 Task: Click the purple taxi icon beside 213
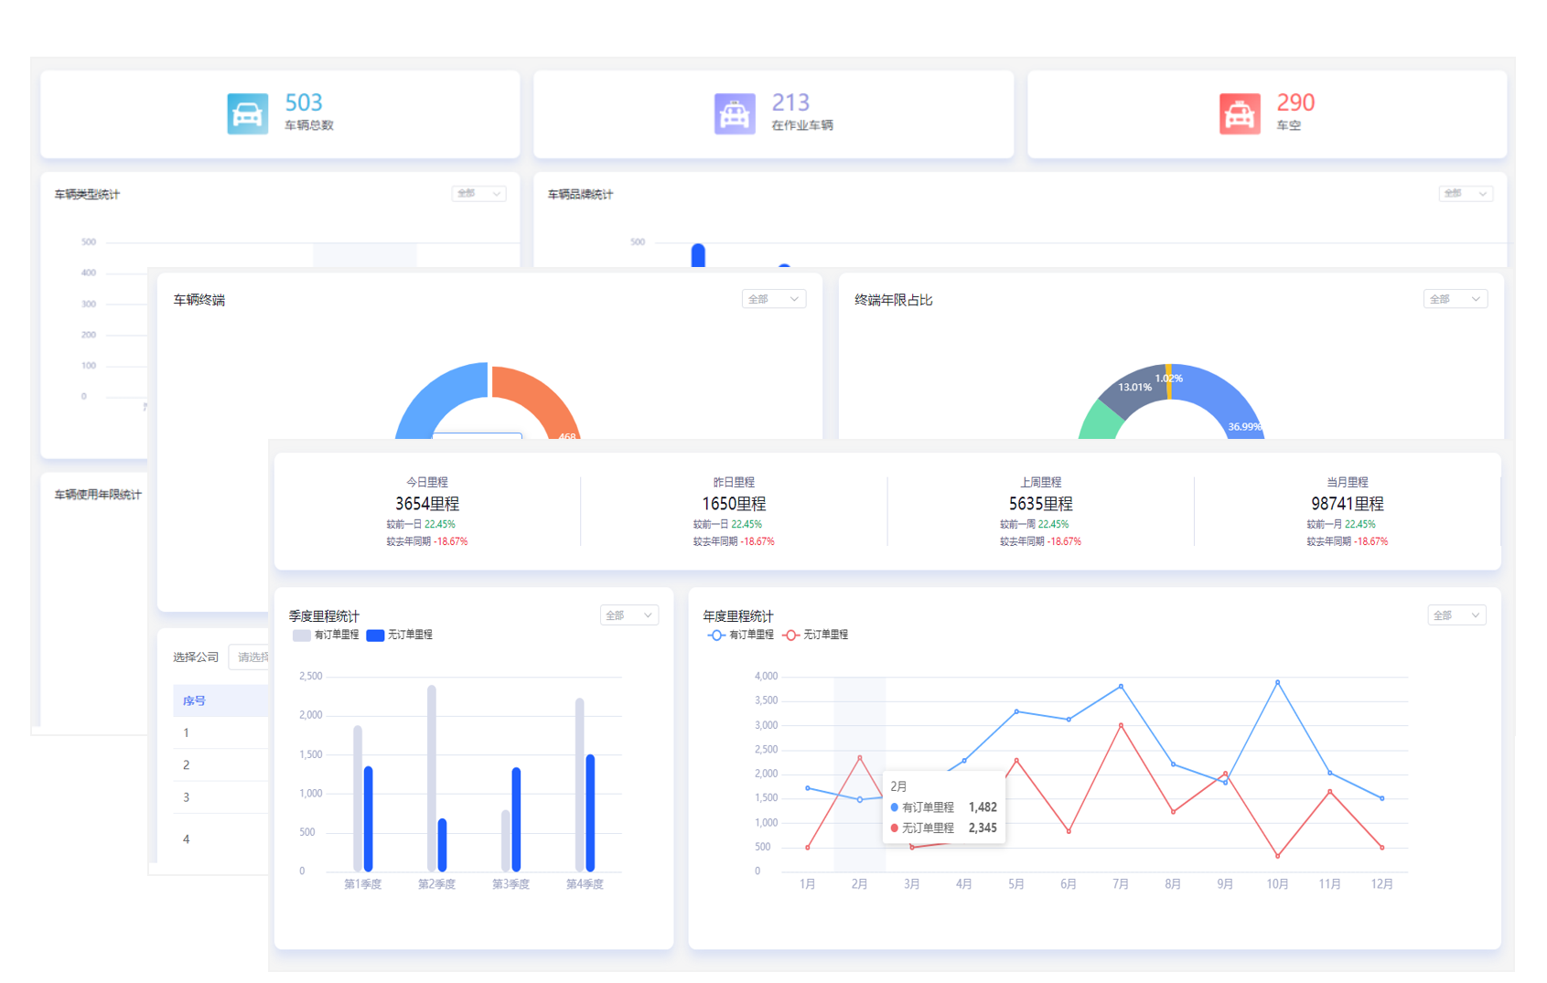click(x=735, y=114)
